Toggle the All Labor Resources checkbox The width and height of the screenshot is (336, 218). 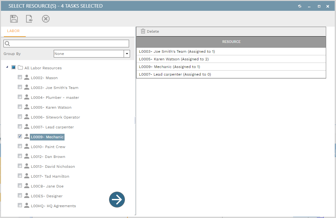coord(14,67)
